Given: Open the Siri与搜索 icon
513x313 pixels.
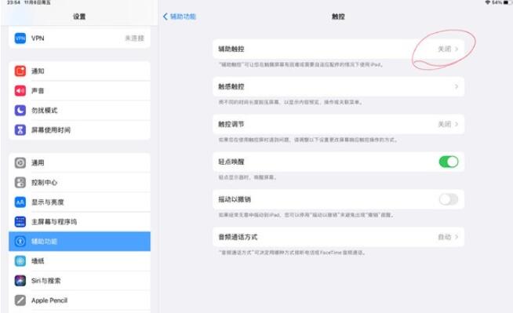Looking at the screenshot, I should click(20, 281).
